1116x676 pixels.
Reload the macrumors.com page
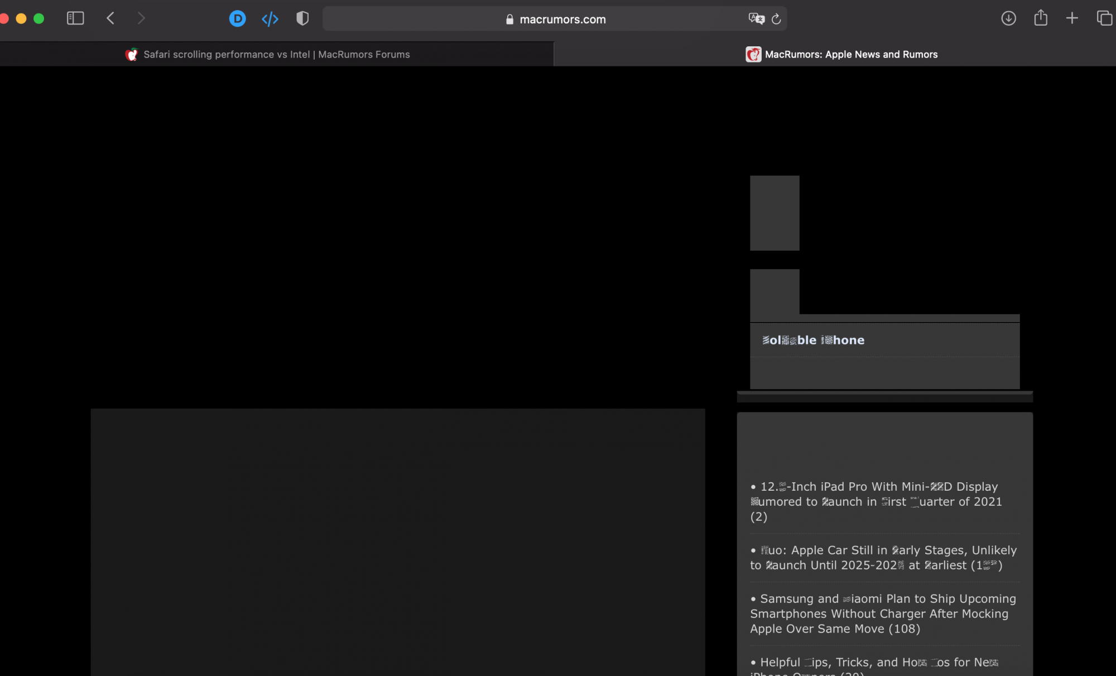pyautogui.click(x=776, y=20)
